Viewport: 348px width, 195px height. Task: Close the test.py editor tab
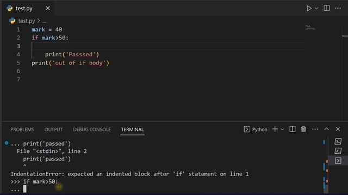point(48,8)
